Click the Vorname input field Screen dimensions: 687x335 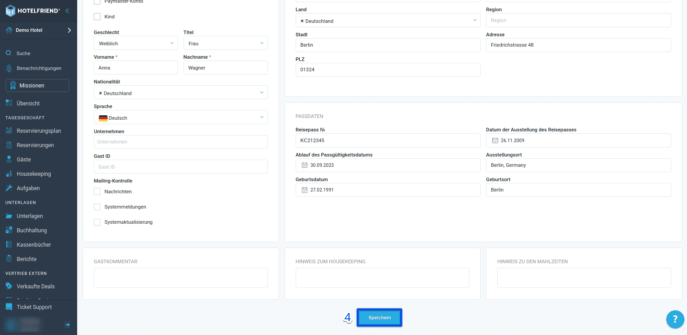click(x=136, y=68)
